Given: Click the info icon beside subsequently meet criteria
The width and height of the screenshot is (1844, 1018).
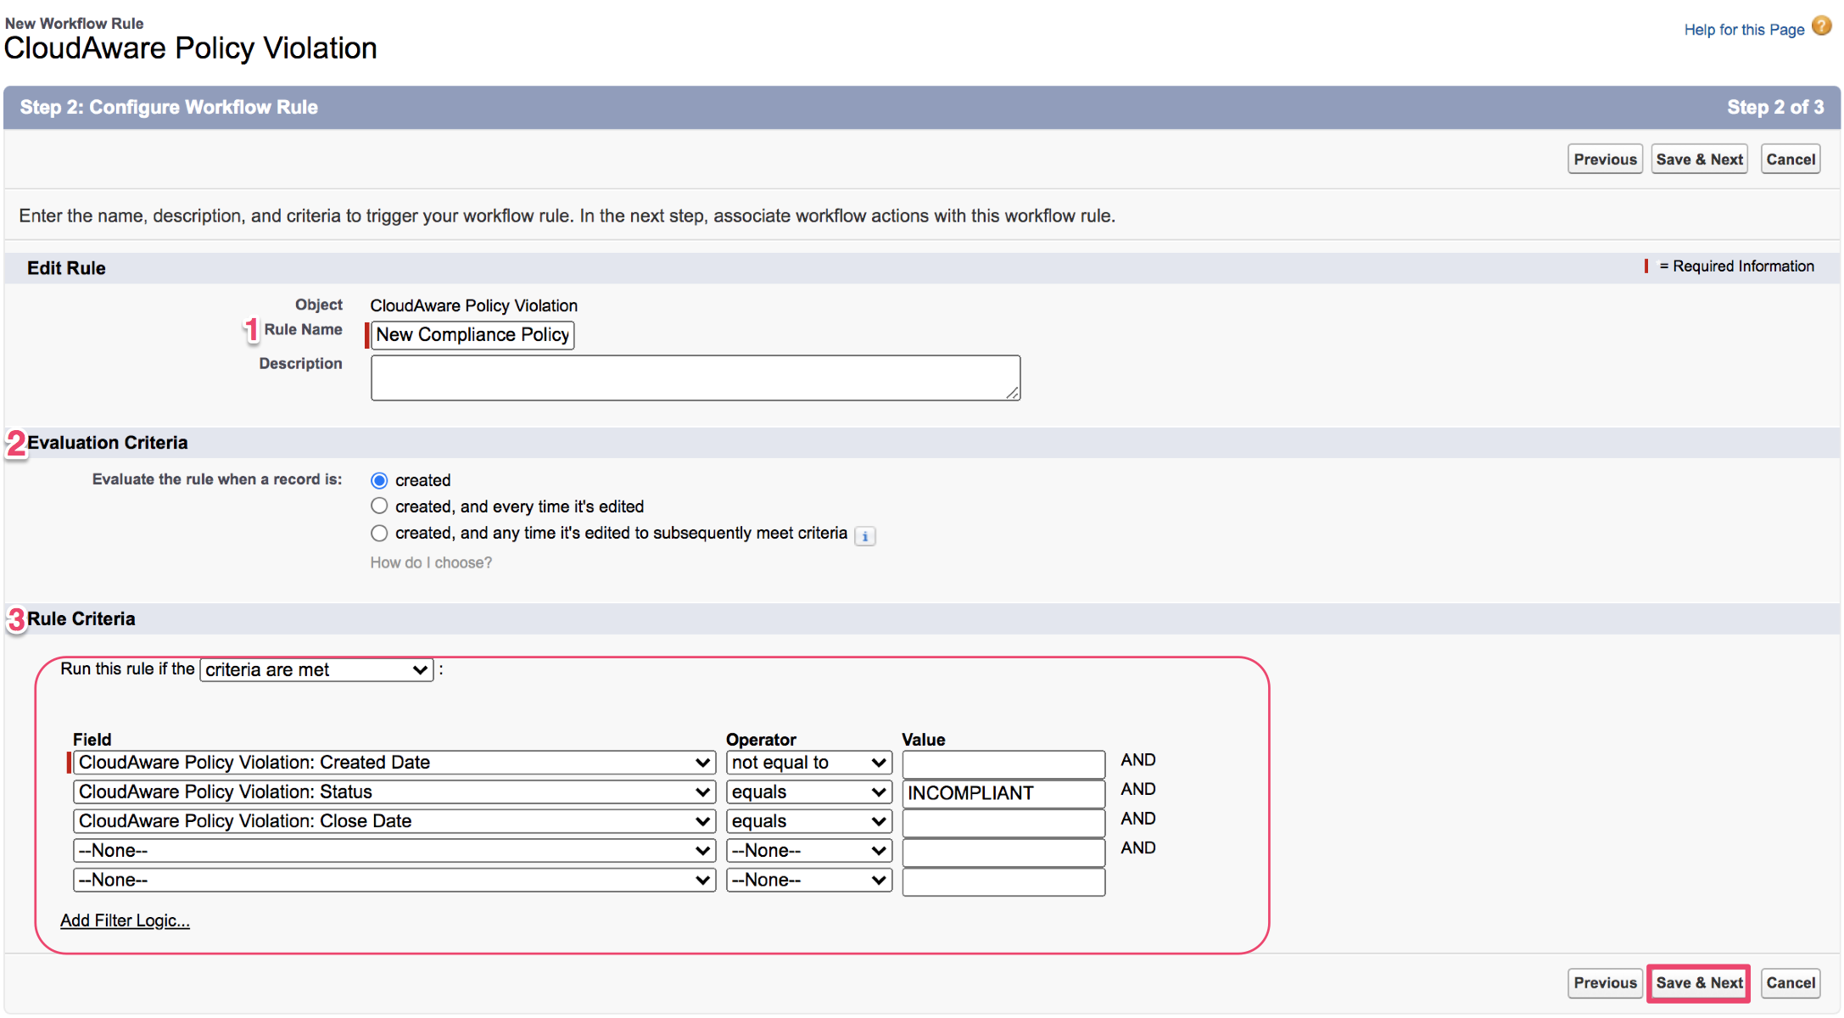Looking at the screenshot, I should 864,536.
